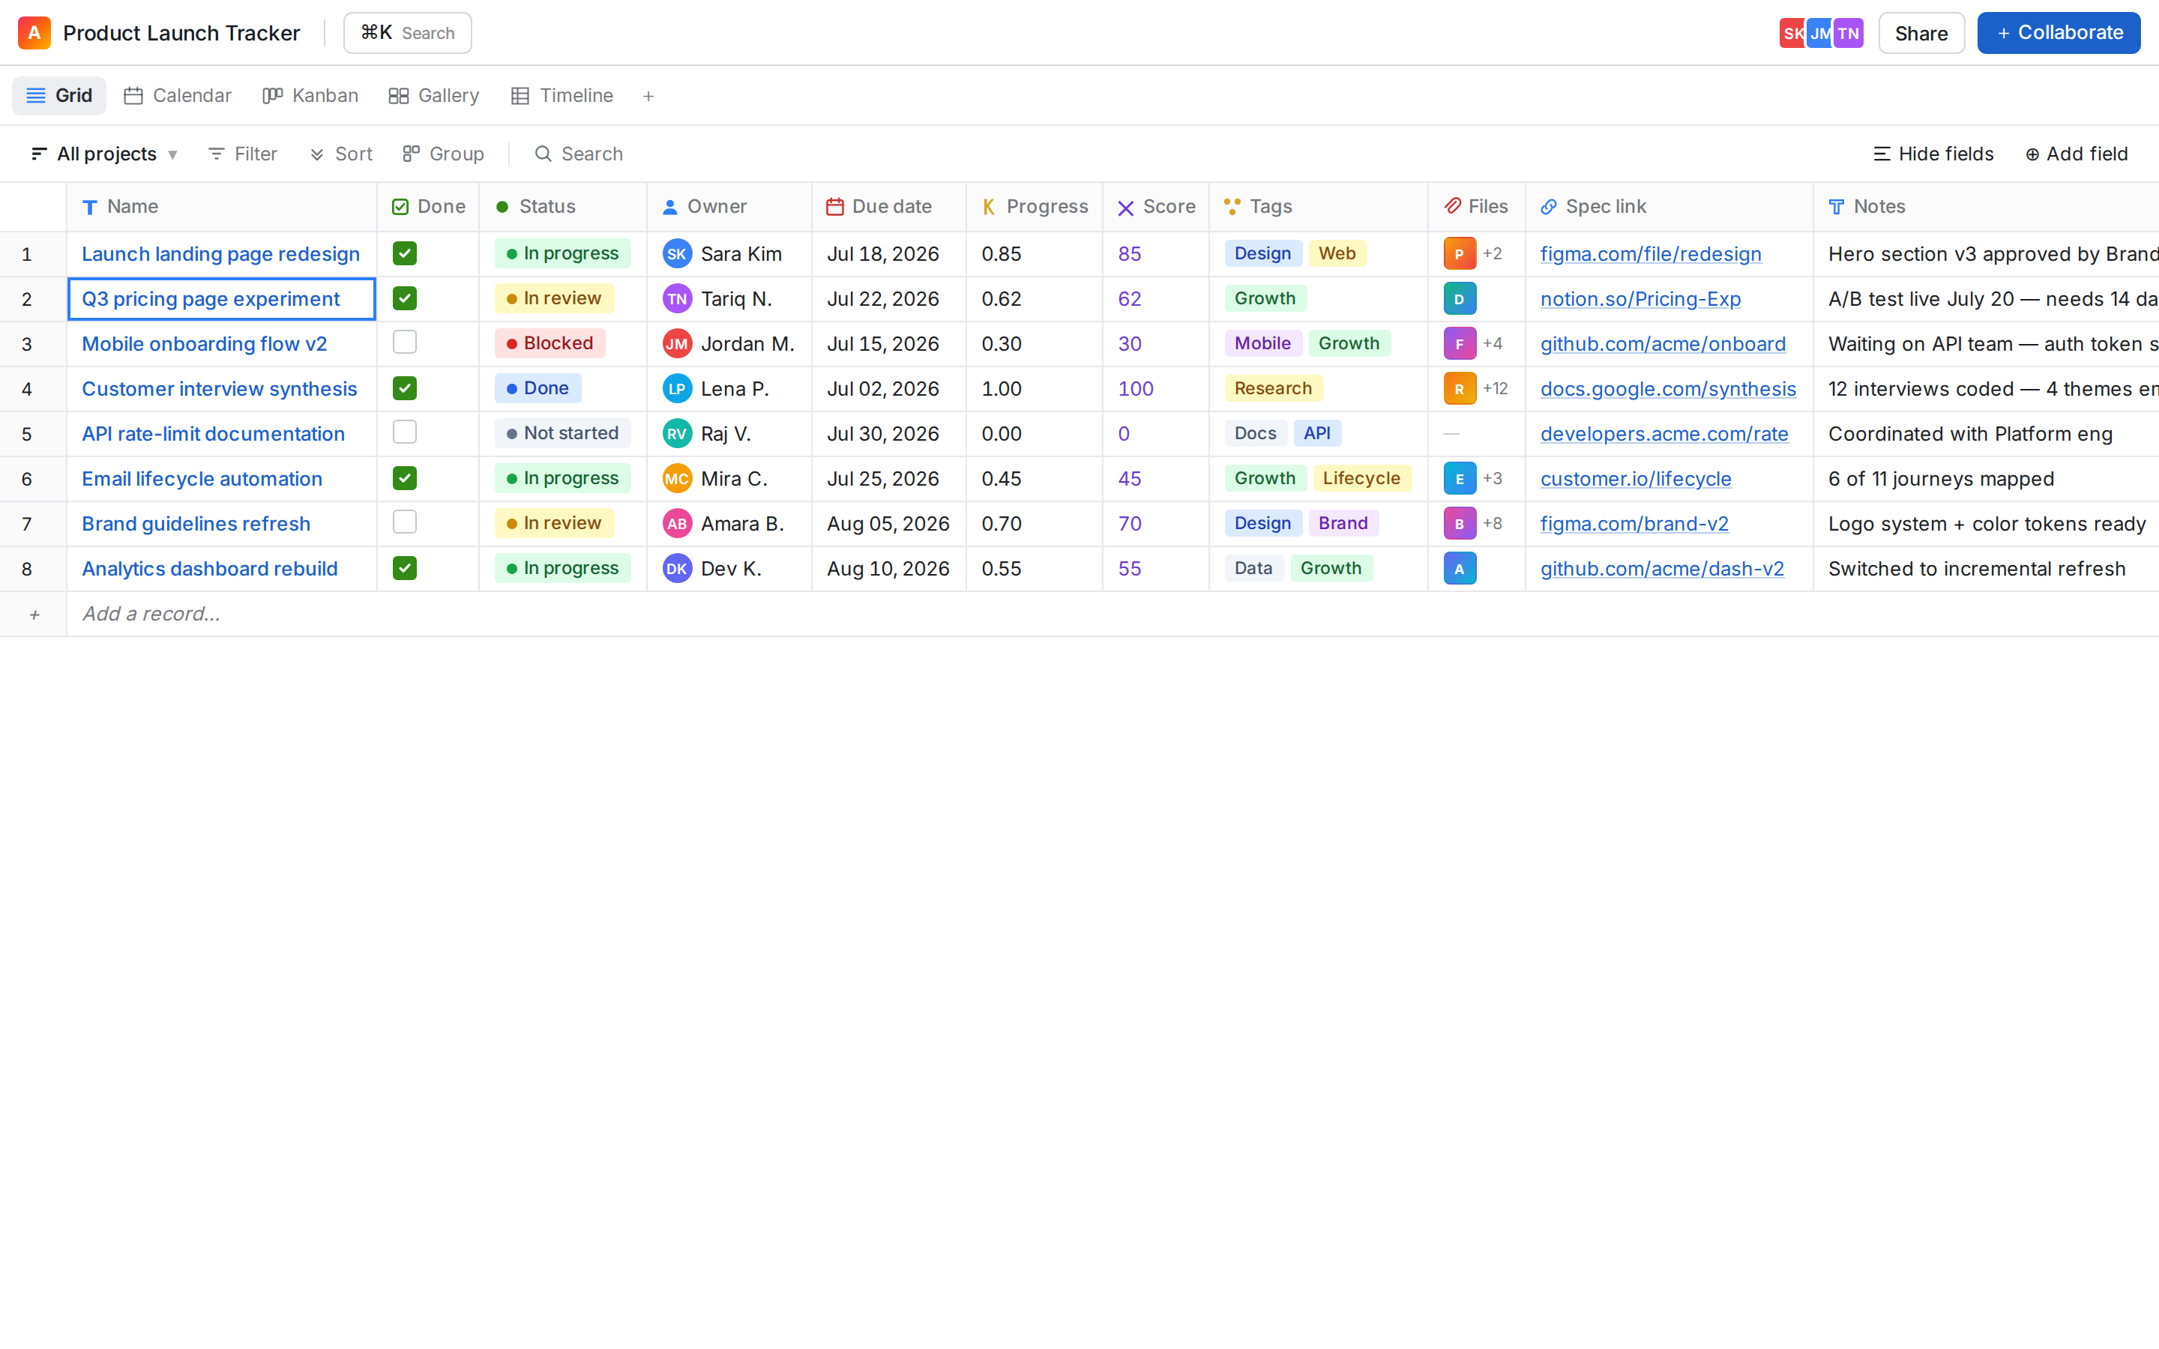
Task: Expand the All projects view dropdown
Action: coord(104,154)
